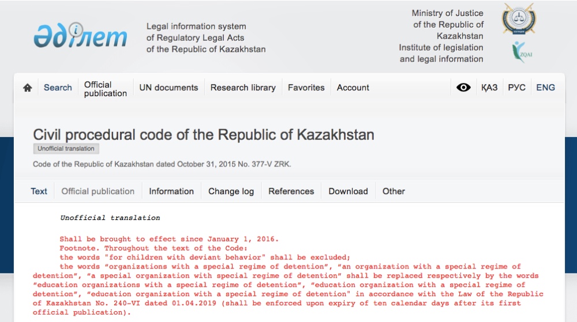Viewport: 577px width, 322px height.
Task: Click the Download tab
Action: coord(348,191)
